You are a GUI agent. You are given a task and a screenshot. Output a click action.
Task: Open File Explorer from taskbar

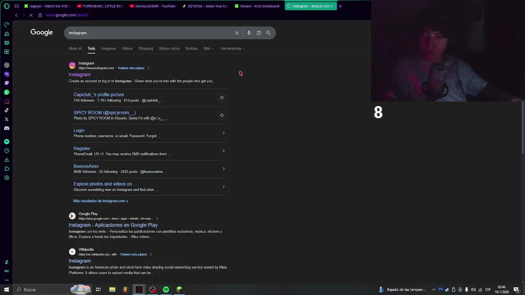(x=112, y=290)
